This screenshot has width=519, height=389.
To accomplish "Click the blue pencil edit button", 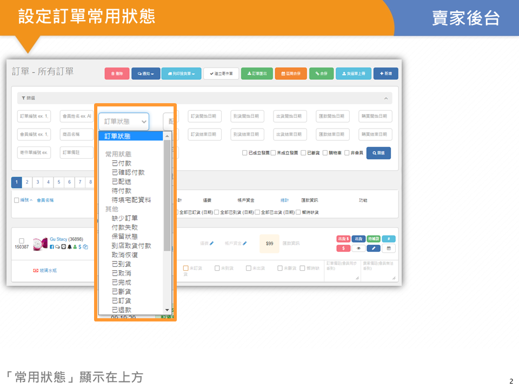I will pos(374,249).
